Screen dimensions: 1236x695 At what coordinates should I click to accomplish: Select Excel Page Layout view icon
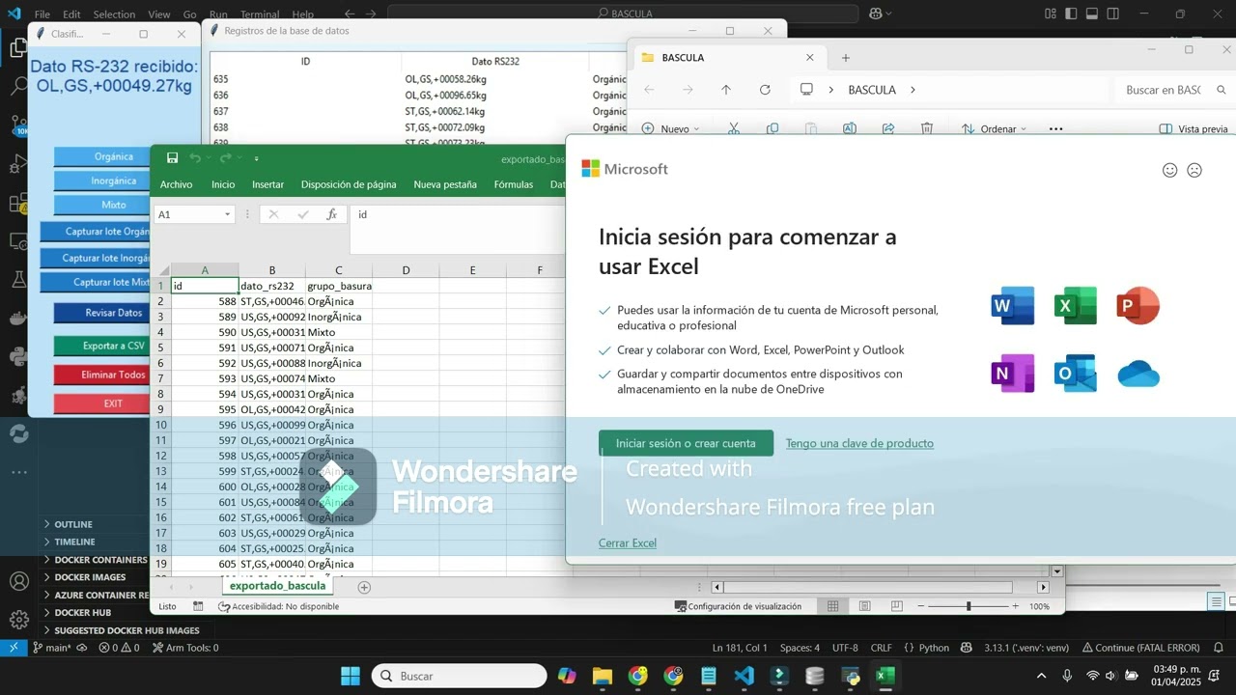pyautogui.click(x=865, y=606)
